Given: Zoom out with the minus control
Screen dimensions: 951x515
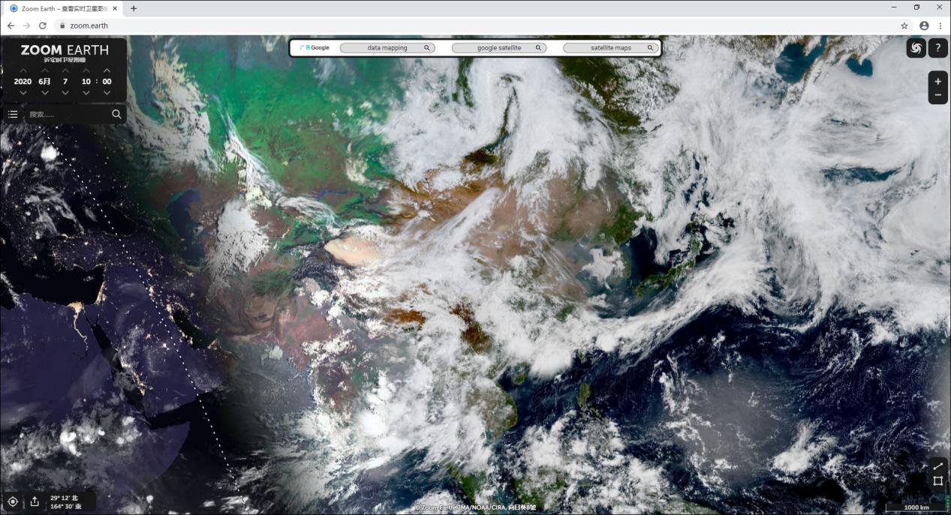Looking at the screenshot, I should pyautogui.click(x=937, y=95).
